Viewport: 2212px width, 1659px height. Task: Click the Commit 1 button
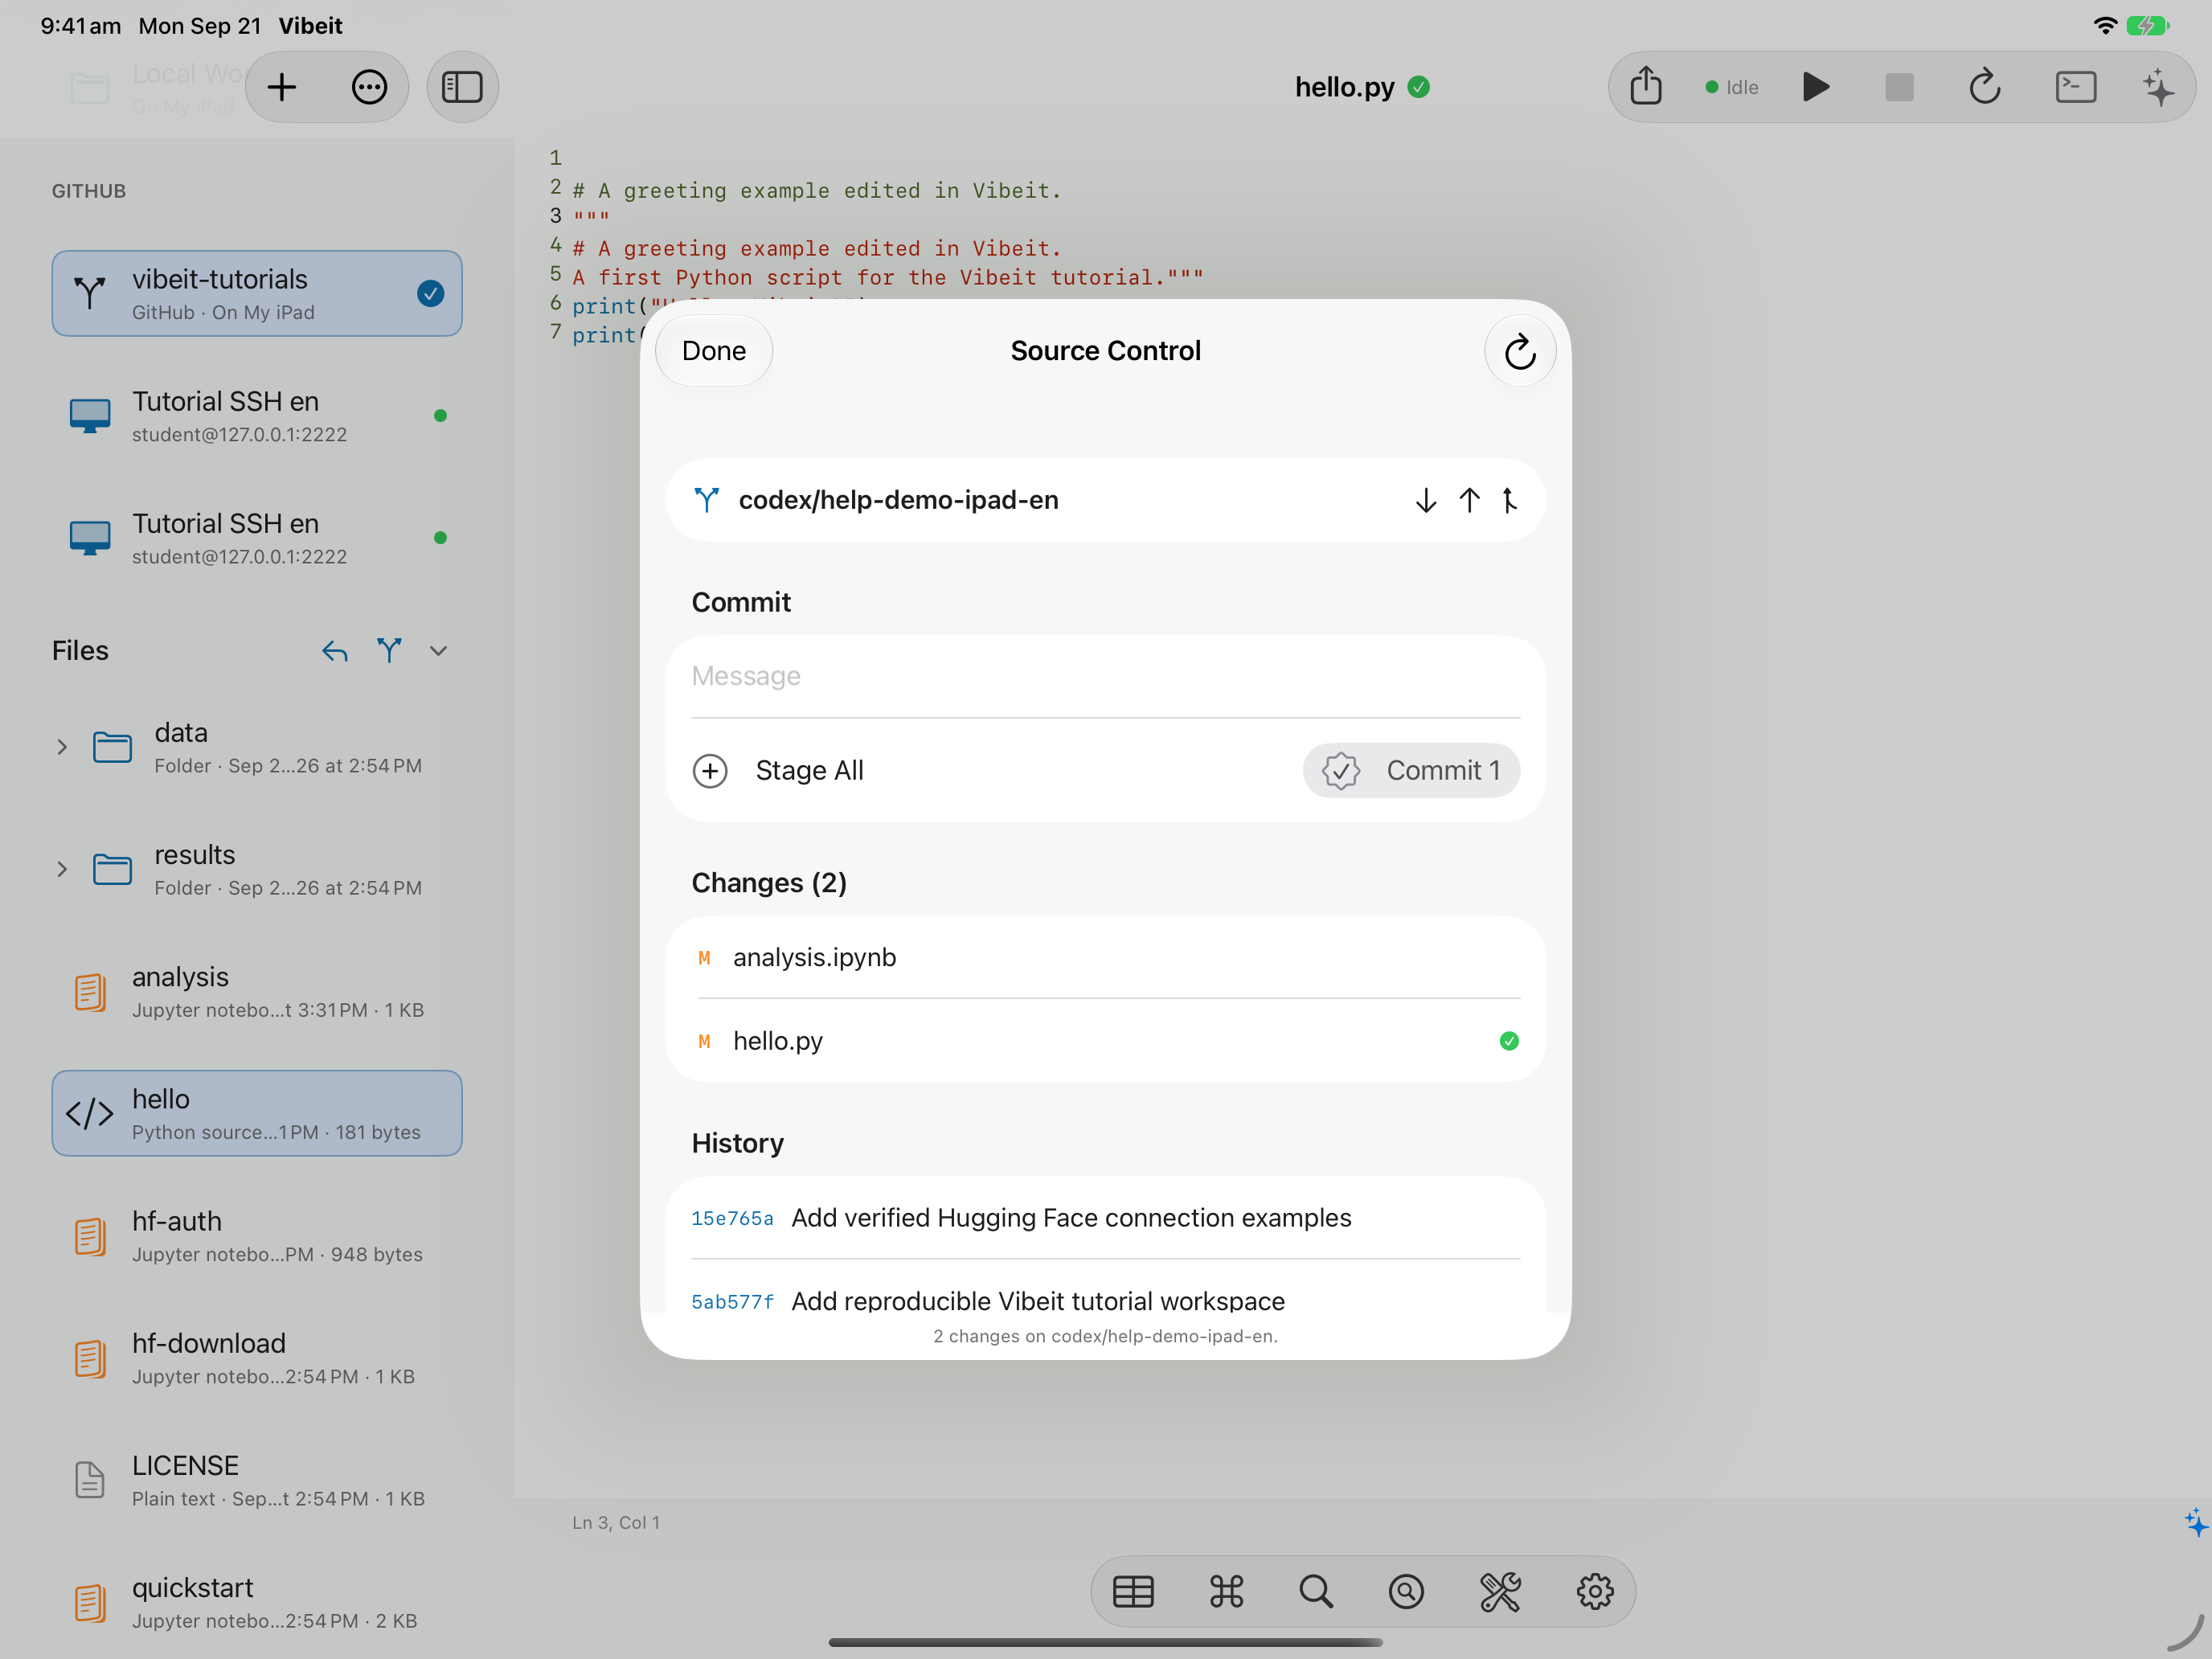point(1411,770)
